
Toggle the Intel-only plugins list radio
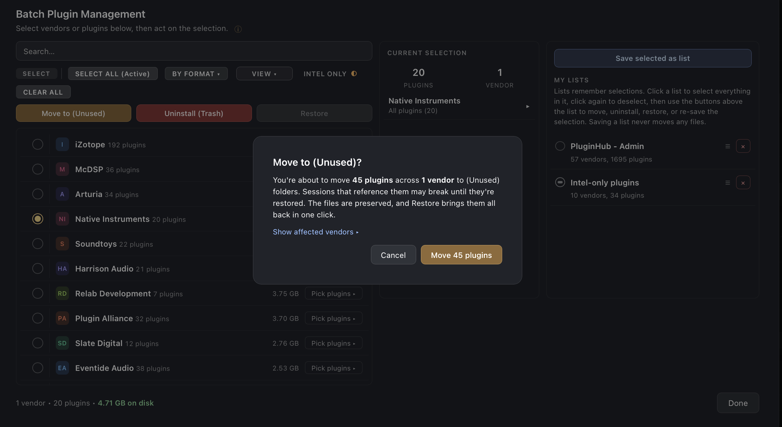[560, 182]
